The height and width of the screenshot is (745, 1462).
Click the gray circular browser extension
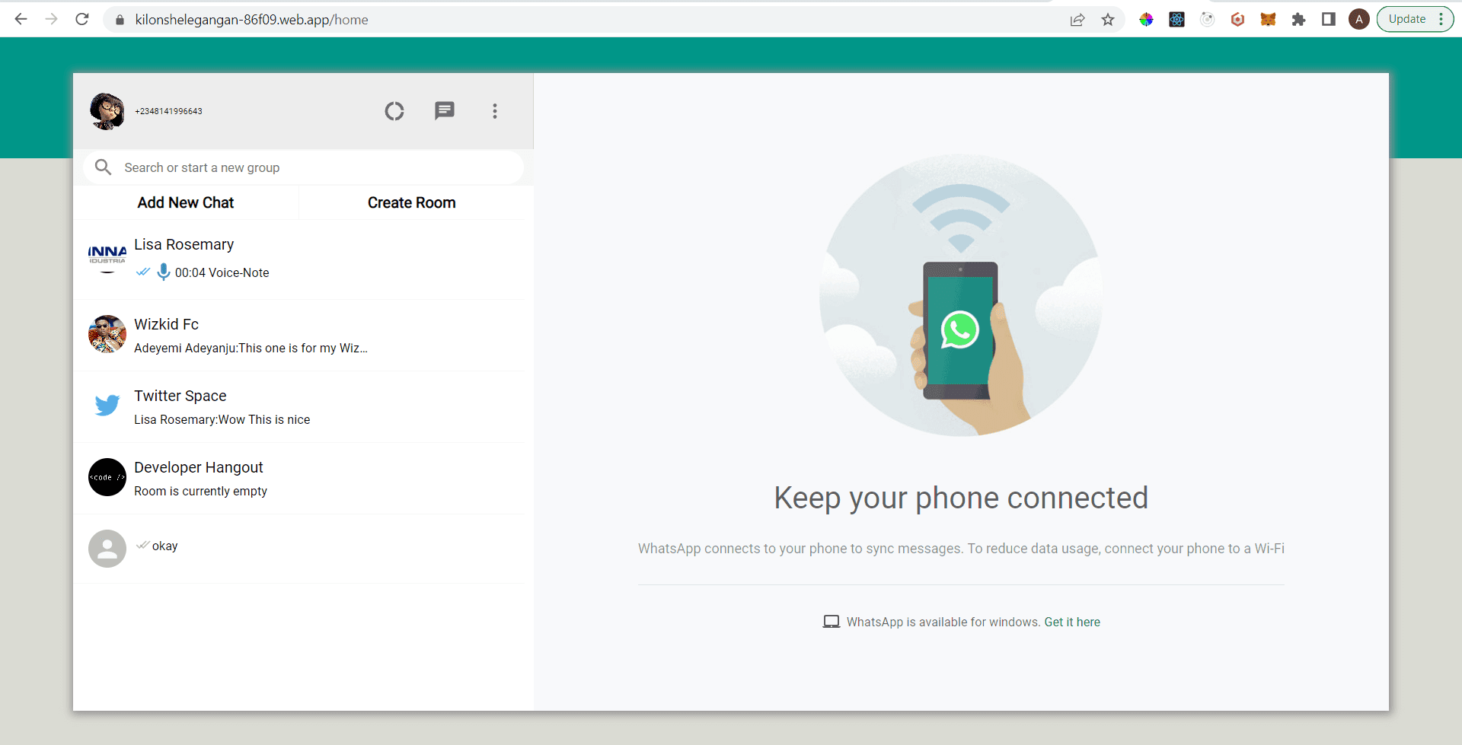pos(1207,20)
